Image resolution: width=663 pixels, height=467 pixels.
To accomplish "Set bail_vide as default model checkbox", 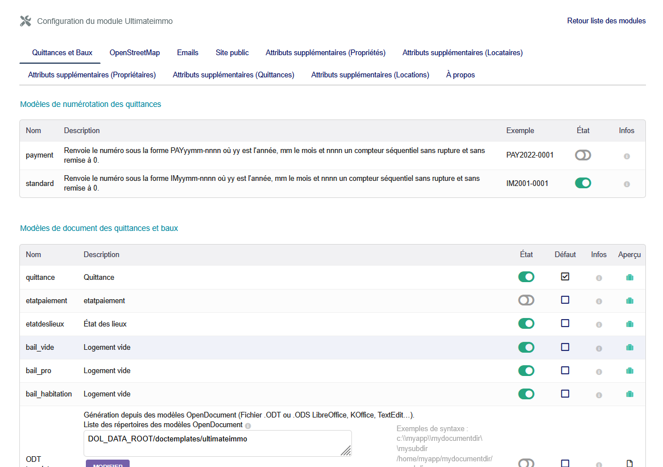I will [565, 347].
